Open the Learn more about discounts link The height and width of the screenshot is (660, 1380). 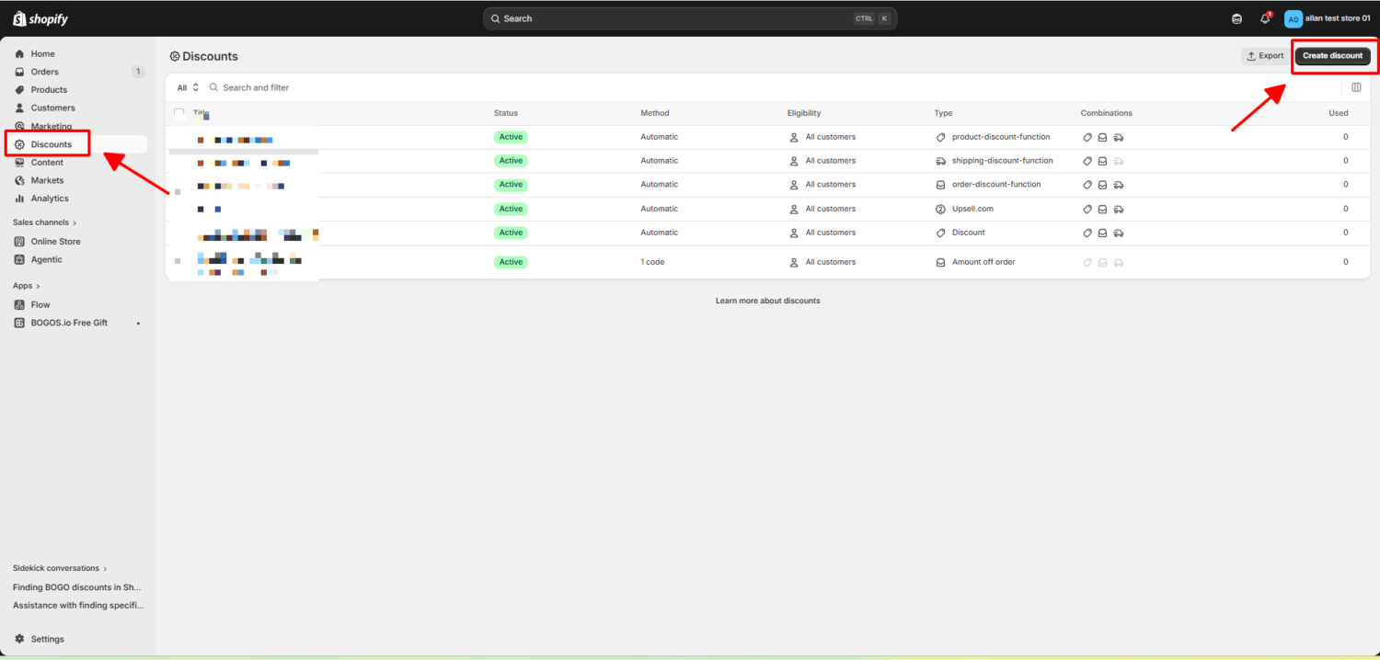[767, 301]
